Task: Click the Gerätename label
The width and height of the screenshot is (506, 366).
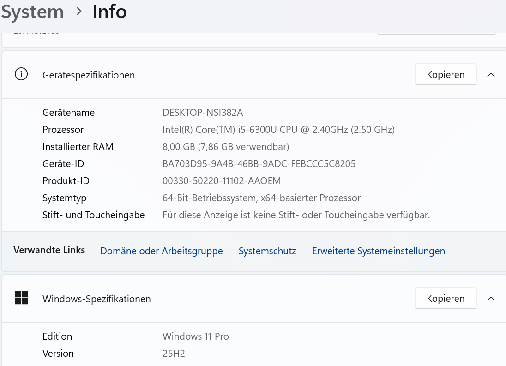Action: pyautogui.click(x=68, y=113)
